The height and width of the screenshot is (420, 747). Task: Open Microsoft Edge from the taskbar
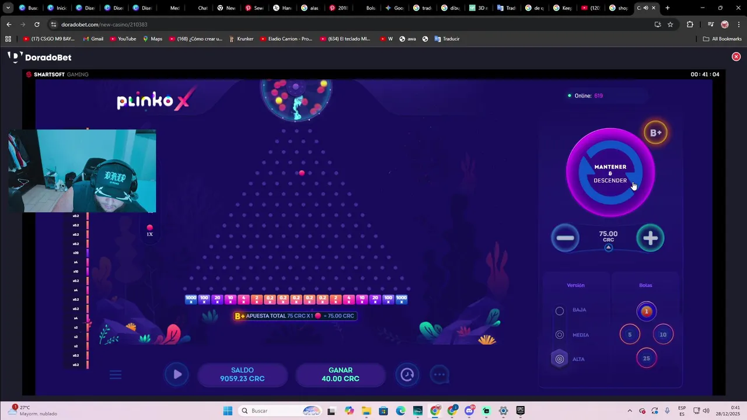pos(400,411)
